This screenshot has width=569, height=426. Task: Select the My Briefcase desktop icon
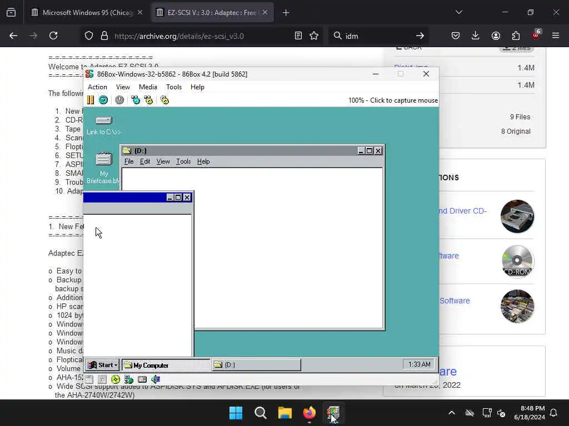pos(103,168)
